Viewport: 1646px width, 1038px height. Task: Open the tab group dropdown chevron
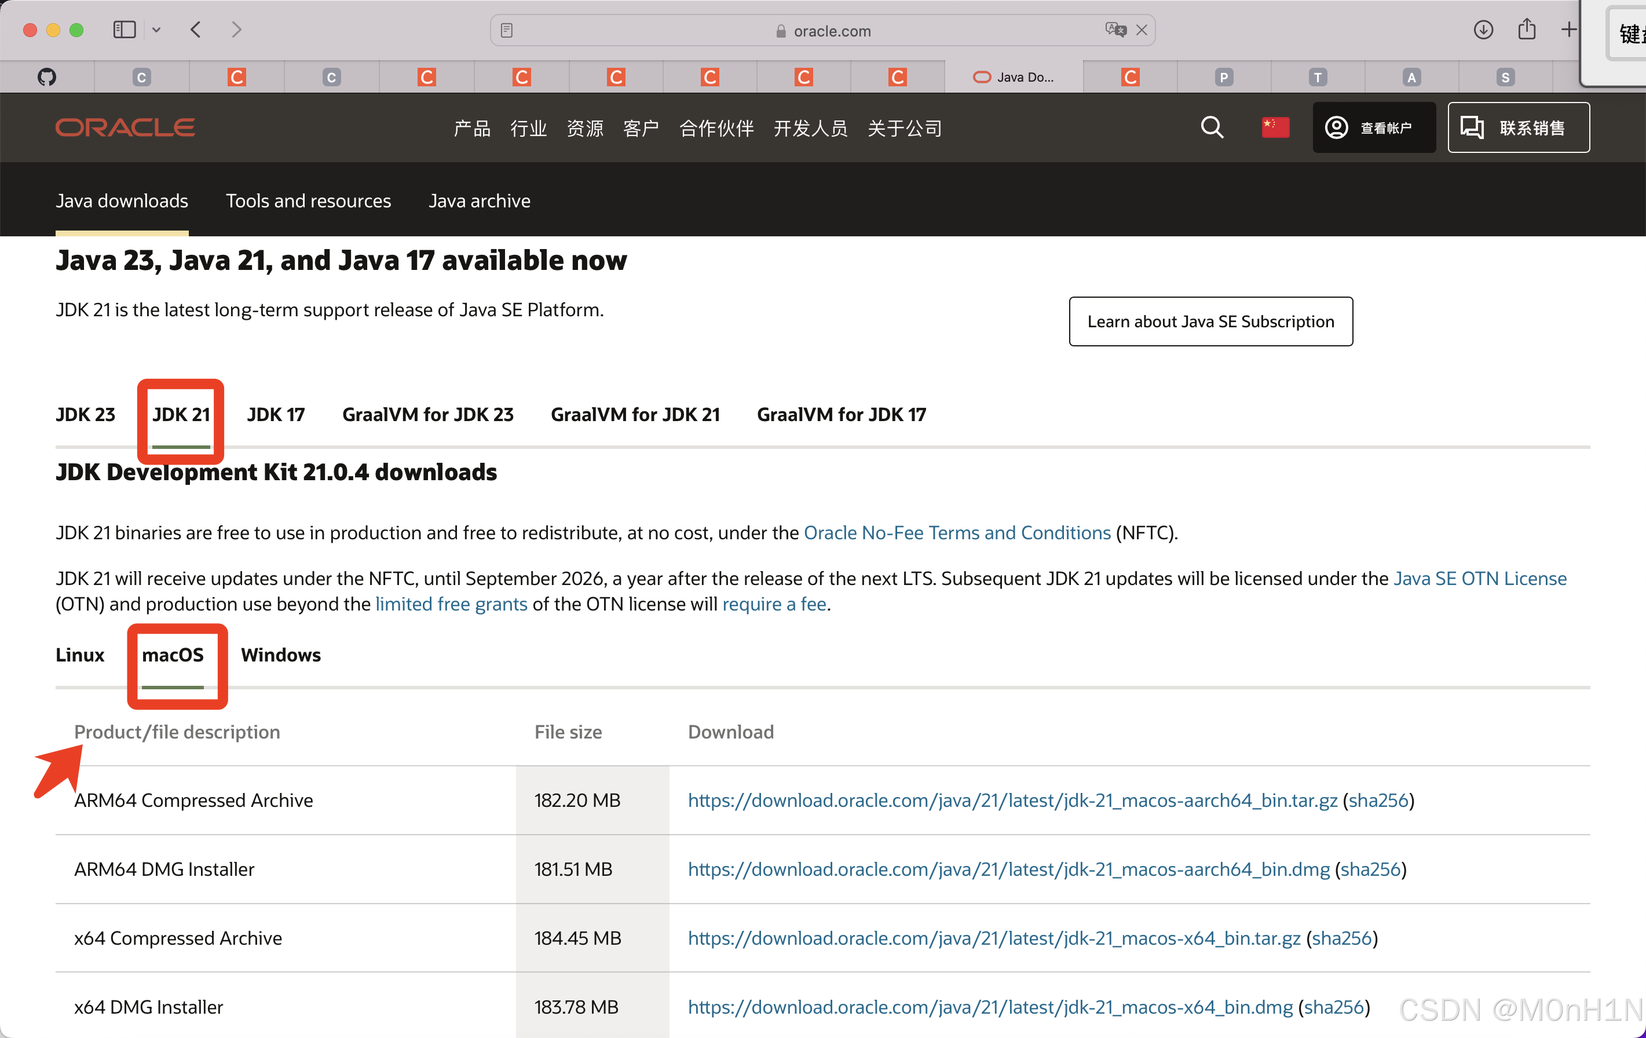[156, 30]
